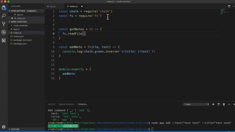Open app.js in node-practice folder
The image size is (235, 132).
16,29
